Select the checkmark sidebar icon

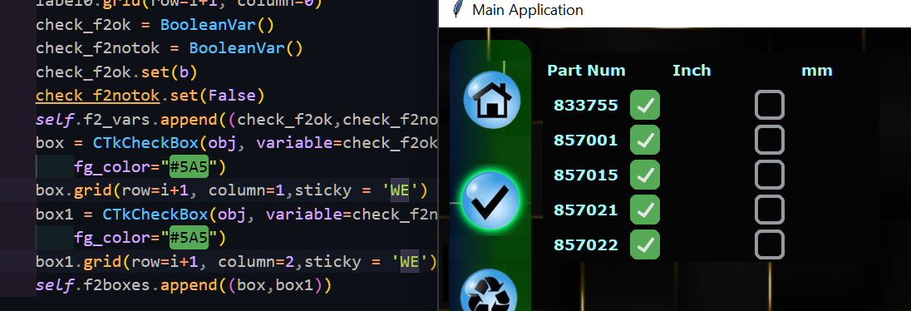pyautogui.click(x=491, y=200)
